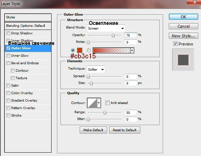Screen dimensions: 201x156
Task: Open the Satin settings row
Action: point(28,85)
